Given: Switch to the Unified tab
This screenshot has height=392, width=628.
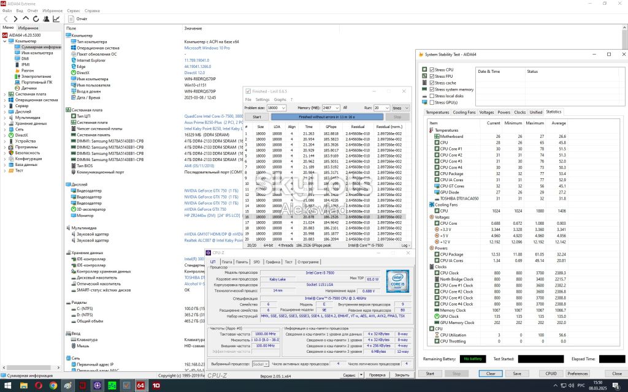Looking at the screenshot, I should pos(536,113).
